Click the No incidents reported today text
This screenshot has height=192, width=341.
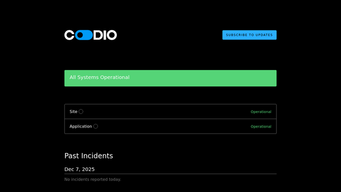[x=93, y=179]
